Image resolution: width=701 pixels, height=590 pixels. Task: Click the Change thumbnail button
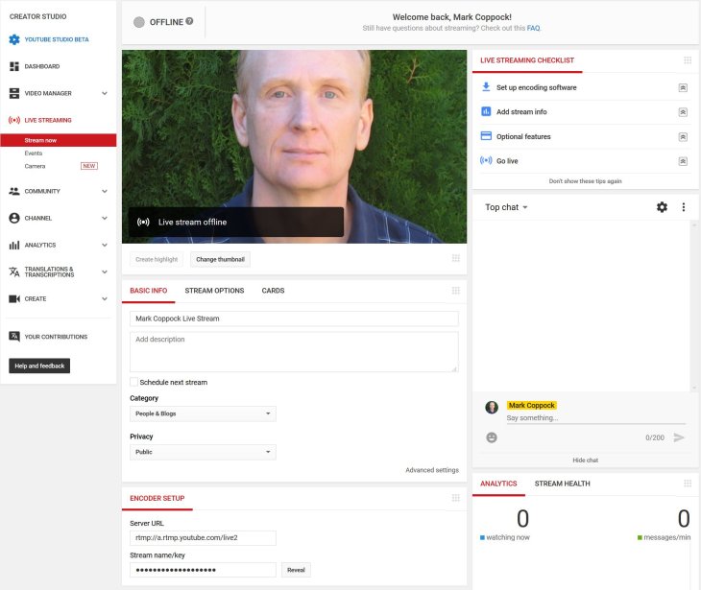pos(220,260)
